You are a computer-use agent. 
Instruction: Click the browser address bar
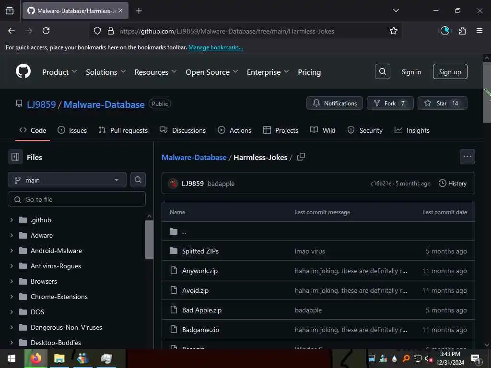[x=244, y=31]
